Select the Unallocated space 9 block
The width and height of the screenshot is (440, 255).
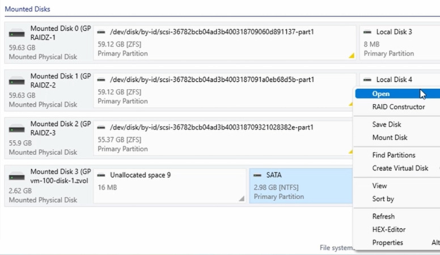(170, 186)
